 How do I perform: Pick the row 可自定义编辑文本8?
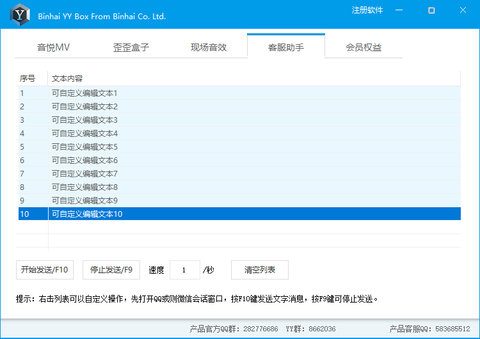click(85, 187)
